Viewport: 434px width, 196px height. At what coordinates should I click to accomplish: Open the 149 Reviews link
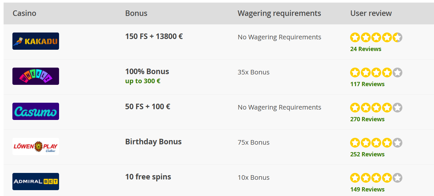(367, 189)
